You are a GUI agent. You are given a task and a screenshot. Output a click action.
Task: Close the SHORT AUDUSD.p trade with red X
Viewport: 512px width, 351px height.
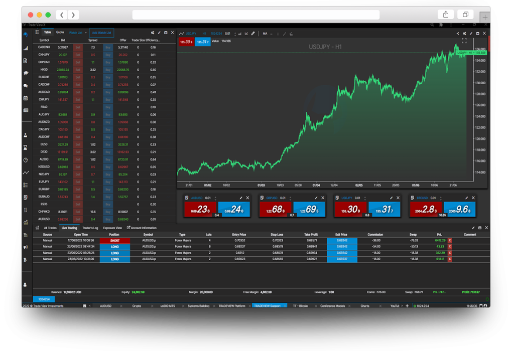coord(450,240)
